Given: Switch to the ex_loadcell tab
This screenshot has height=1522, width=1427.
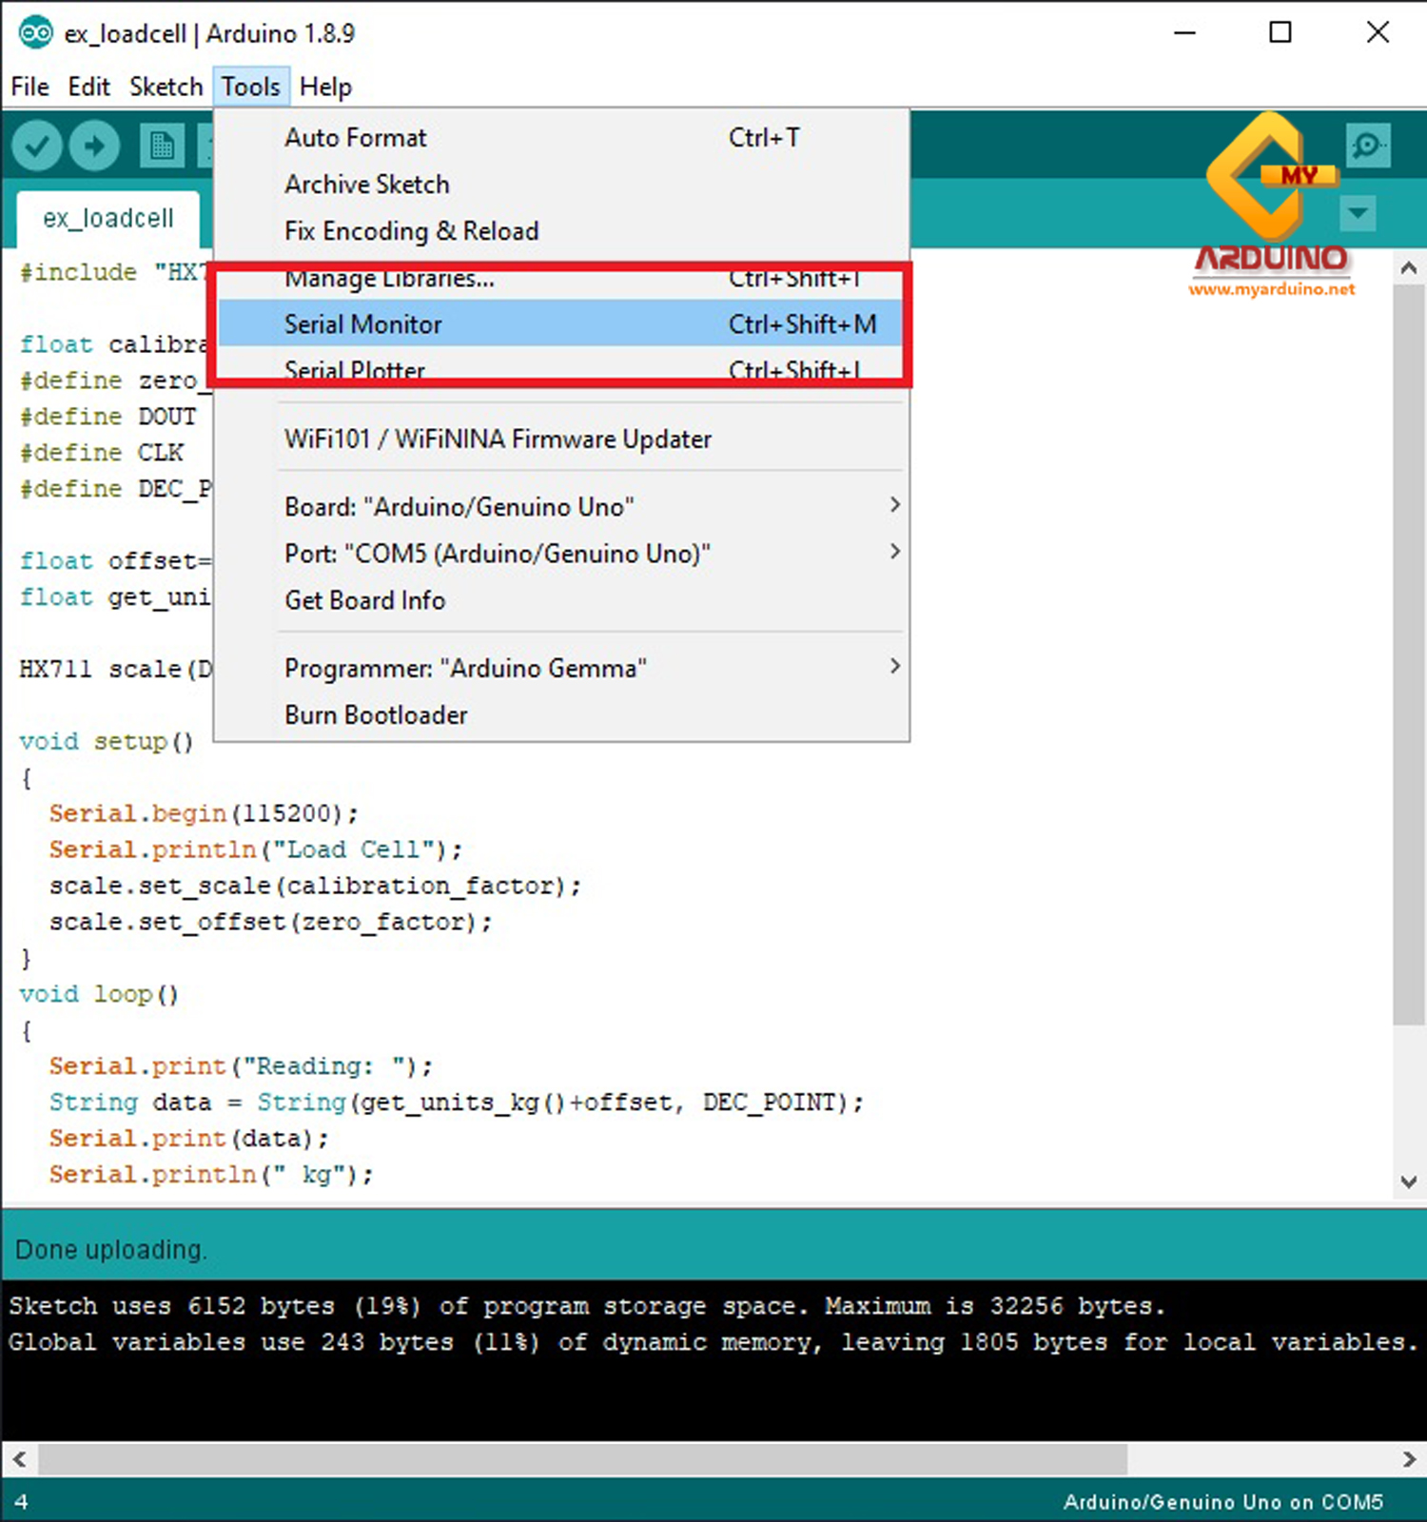Looking at the screenshot, I should coord(108,219).
